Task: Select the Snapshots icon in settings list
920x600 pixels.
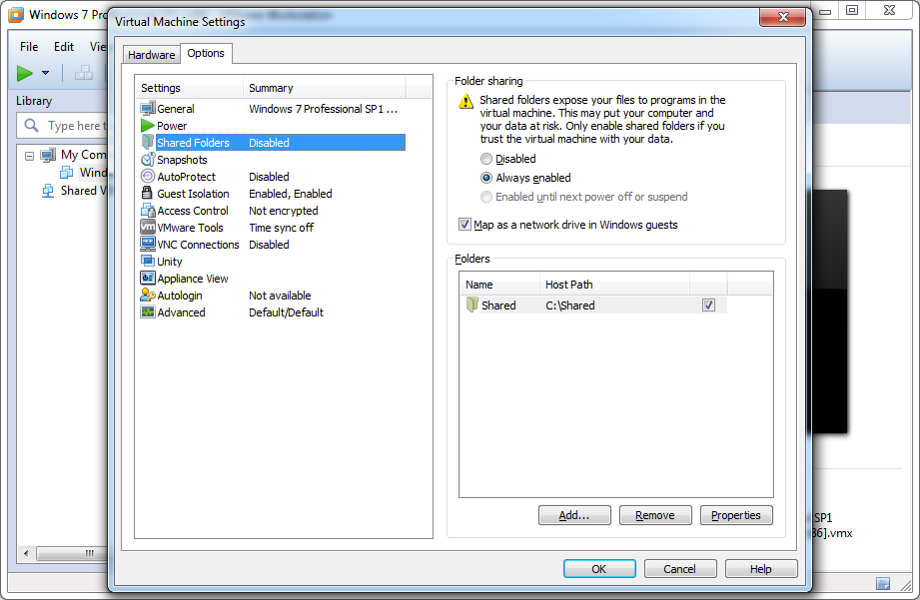Action: (148, 160)
